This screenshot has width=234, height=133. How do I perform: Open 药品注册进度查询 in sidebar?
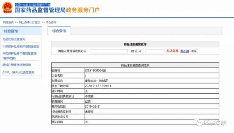point(14,39)
